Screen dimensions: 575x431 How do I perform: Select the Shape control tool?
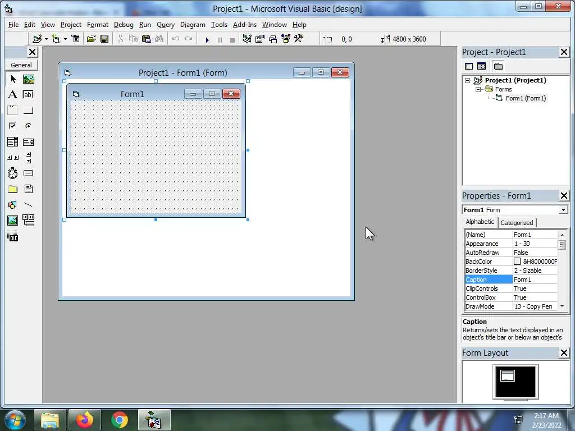point(13,204)
